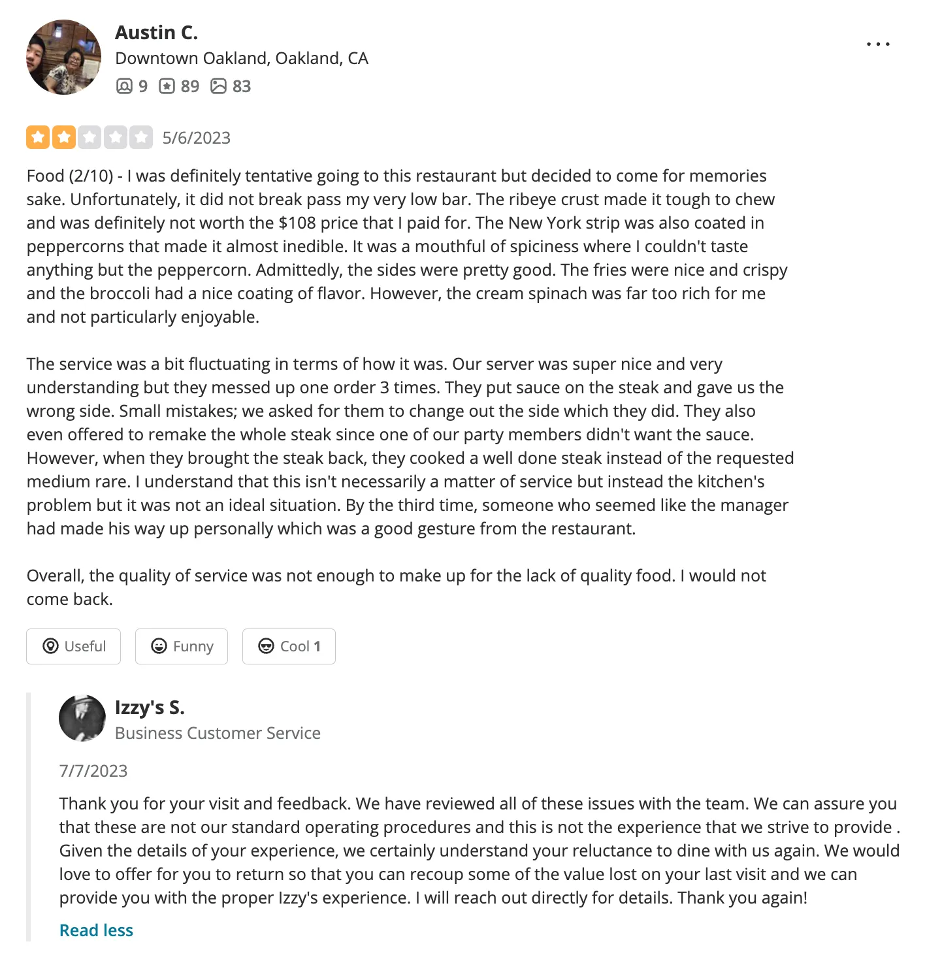Click the friends count icon beside 9

coord(124,86)
